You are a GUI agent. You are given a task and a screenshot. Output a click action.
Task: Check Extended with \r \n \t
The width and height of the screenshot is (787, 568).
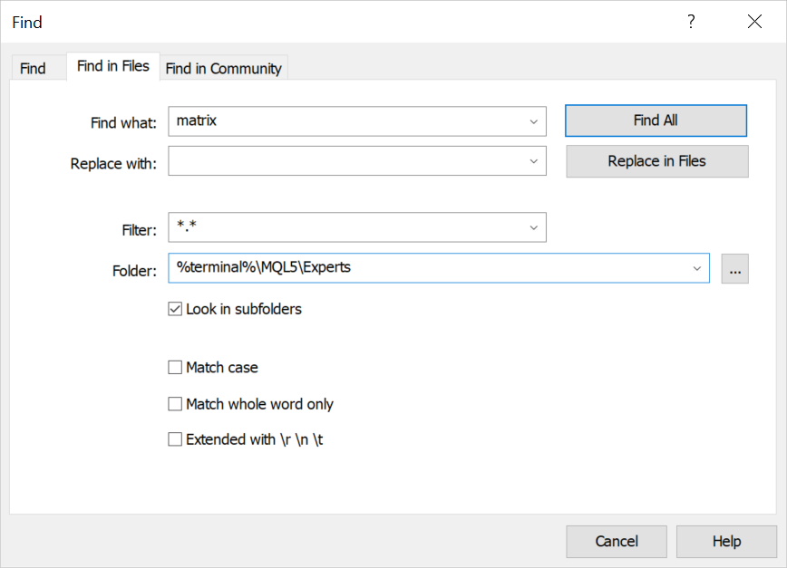point(175,438)
